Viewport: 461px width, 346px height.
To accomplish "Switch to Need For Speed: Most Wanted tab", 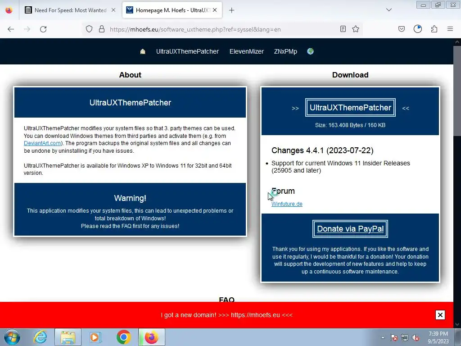I will tap(70, 10).
